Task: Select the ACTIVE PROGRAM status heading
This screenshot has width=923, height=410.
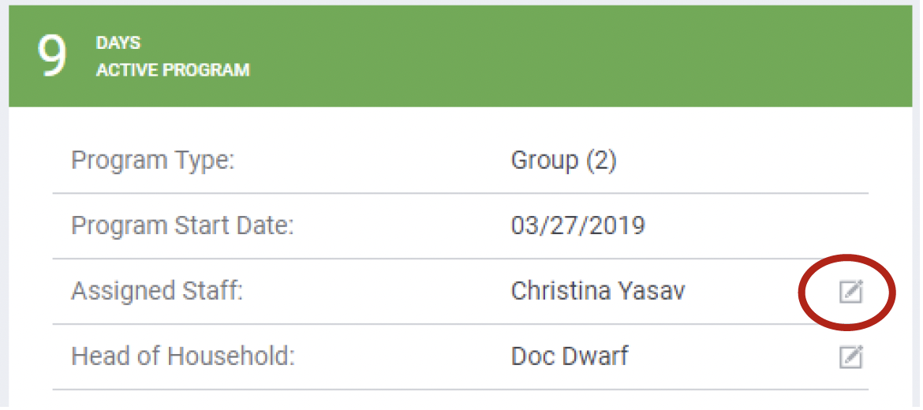Action: tap(173, 70)
